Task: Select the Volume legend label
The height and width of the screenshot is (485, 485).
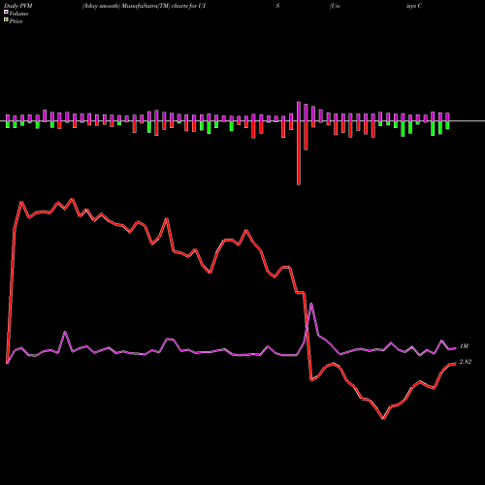Action: 18,14
